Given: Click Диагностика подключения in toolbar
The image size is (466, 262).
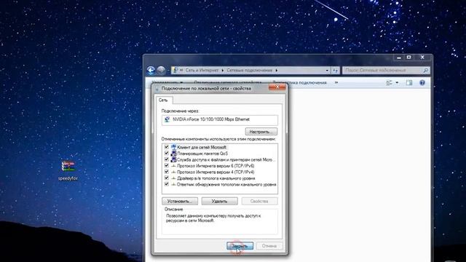Looking at the screenshot, I should tap(299, 82).
